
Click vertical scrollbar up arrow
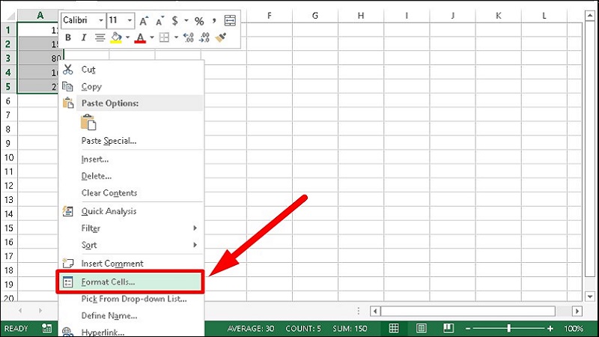pos(590,16)
